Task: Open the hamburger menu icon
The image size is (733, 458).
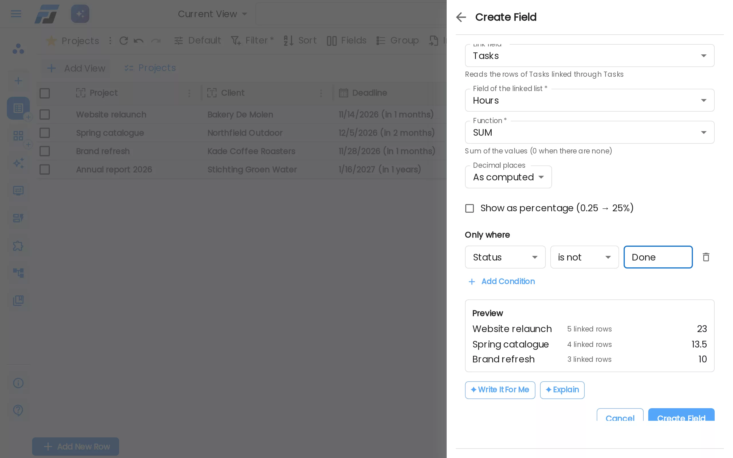Action: [16, 14]
